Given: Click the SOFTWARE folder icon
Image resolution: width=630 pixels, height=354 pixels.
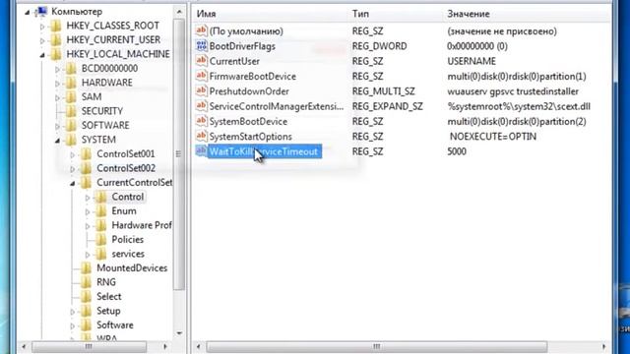Looking at the screenshot, I should 71,125.
